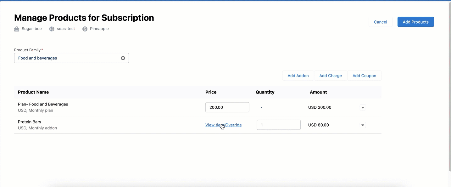451x187 pixels.
Task: Click the Price column header
Action: pos(211,92)
